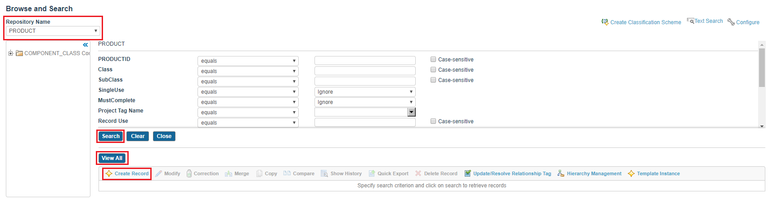Open the Repository Name dropdown
Image resolution: width=768 pixels, height=199 pixels.
[53, 31]
